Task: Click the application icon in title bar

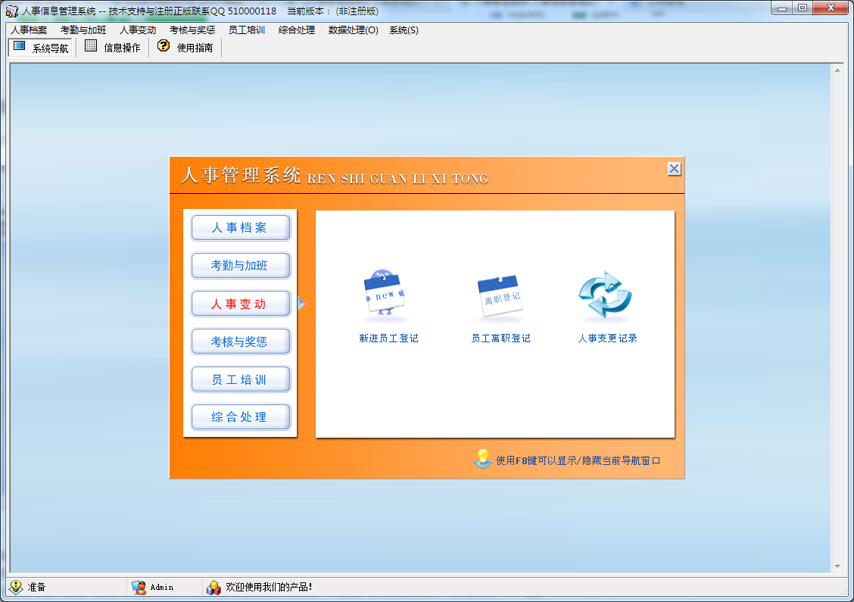Action: 11,11
